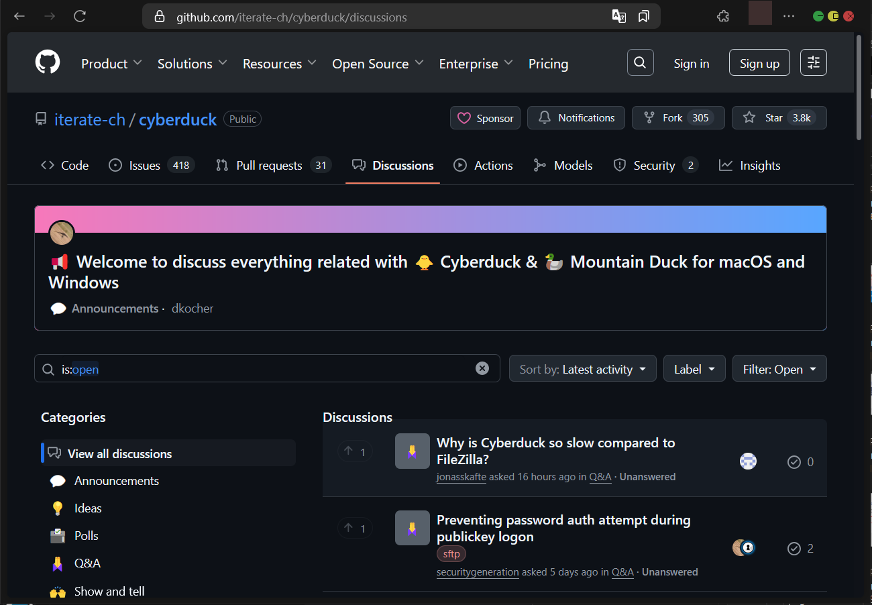
Task: Focus the is:open discussions search field
Action: coord(267,369)
